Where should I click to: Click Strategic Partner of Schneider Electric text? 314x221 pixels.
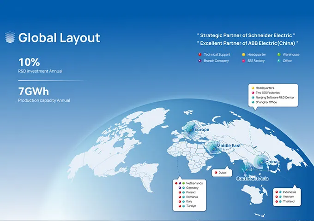(246, 35)
